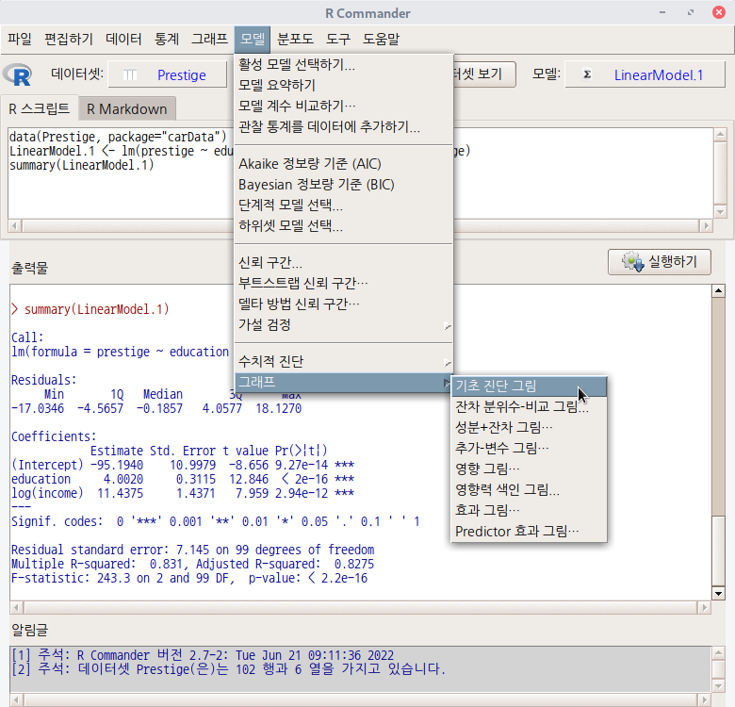Open the 데이터 menu
This screenshot has height=707, width=735.
point(123,39)
